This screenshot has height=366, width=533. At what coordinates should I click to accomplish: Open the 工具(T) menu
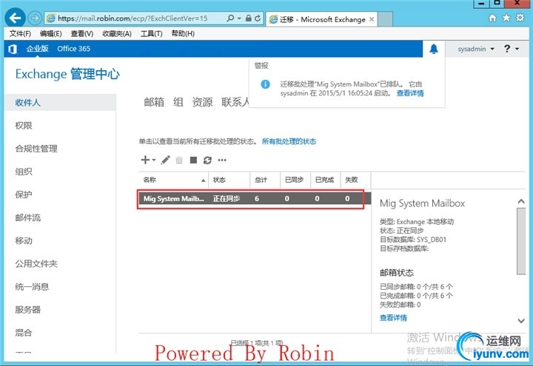pos(151,33)
